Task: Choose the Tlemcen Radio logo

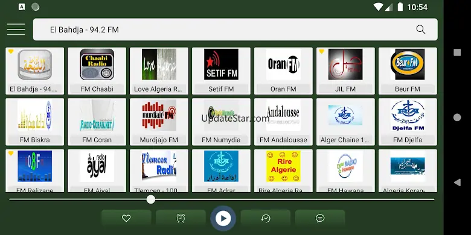Action: click(x=159, y=166)
